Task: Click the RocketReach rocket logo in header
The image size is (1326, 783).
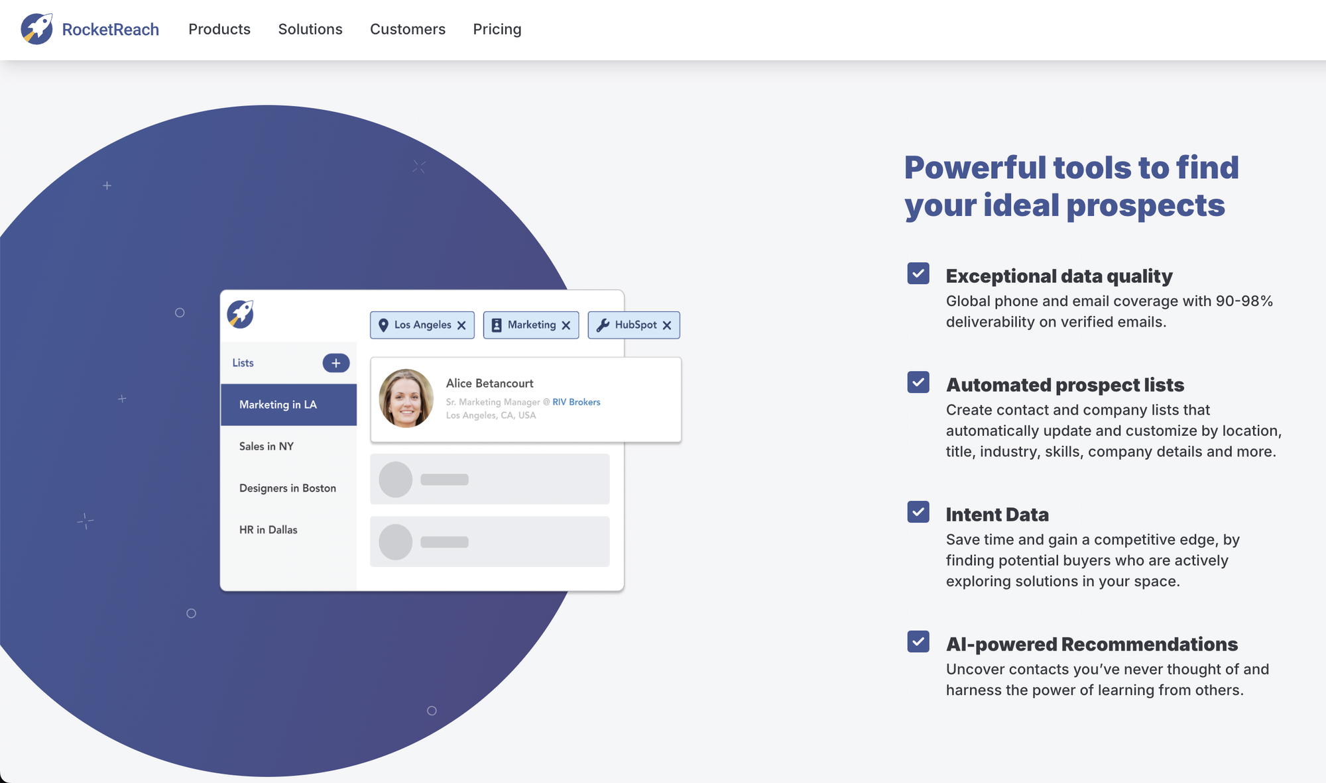Action: point(36,29)
